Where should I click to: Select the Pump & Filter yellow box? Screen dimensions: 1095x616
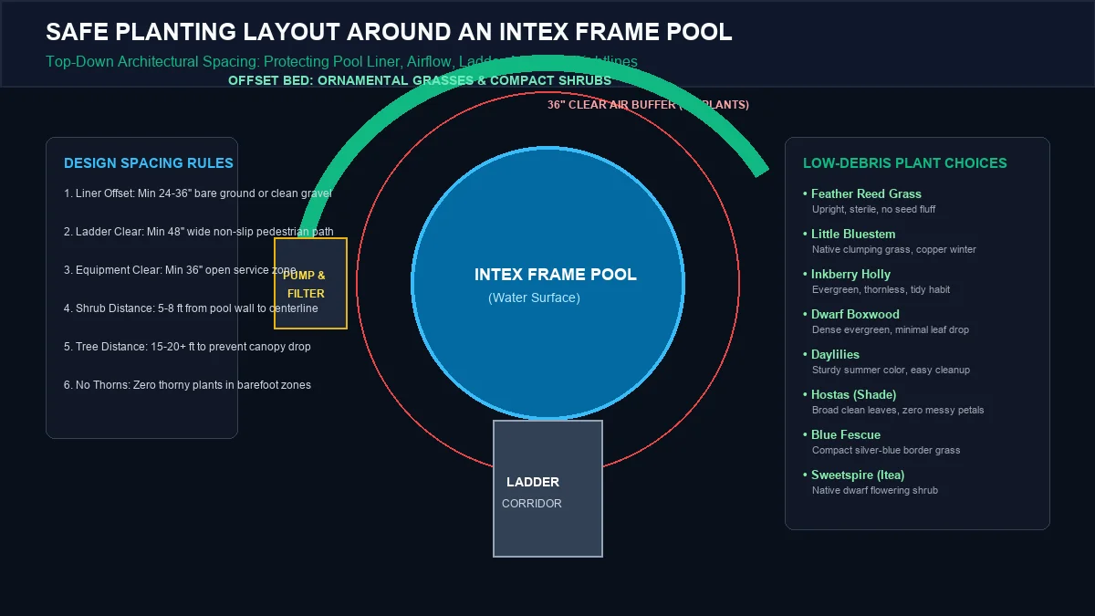pos(310,283)
